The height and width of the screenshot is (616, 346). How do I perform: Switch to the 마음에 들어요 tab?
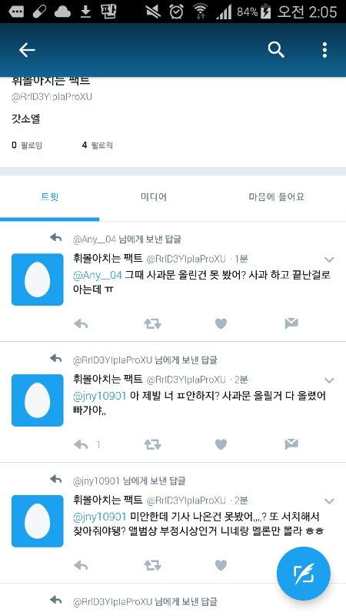277,196
